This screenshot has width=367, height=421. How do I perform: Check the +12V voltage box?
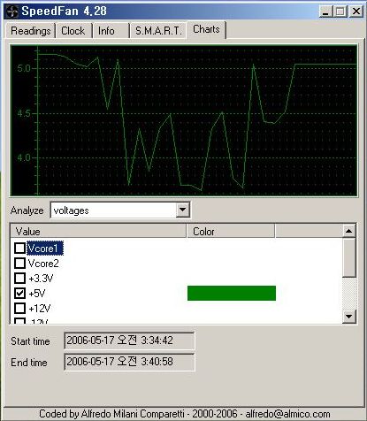[19, 309]
